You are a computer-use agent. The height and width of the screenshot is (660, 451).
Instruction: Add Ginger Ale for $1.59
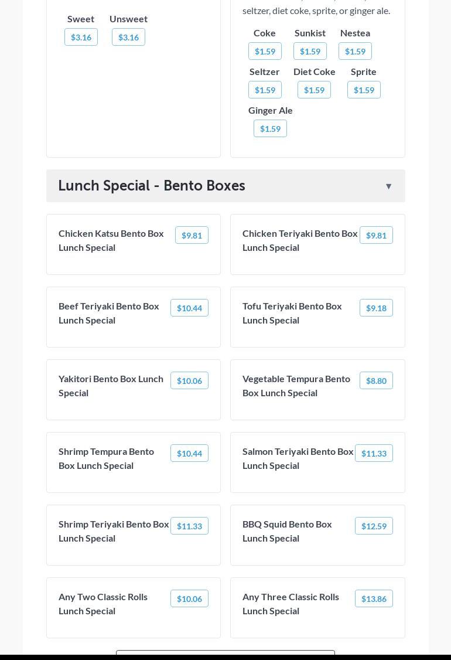click(x=270, y=128)
